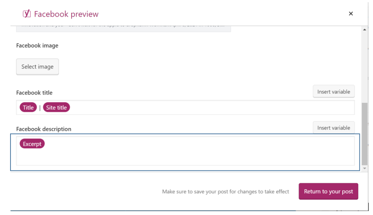This screenshot has height=215, width=373.
Task: Click the separator between Title and Site title
Action: [40, 108]
